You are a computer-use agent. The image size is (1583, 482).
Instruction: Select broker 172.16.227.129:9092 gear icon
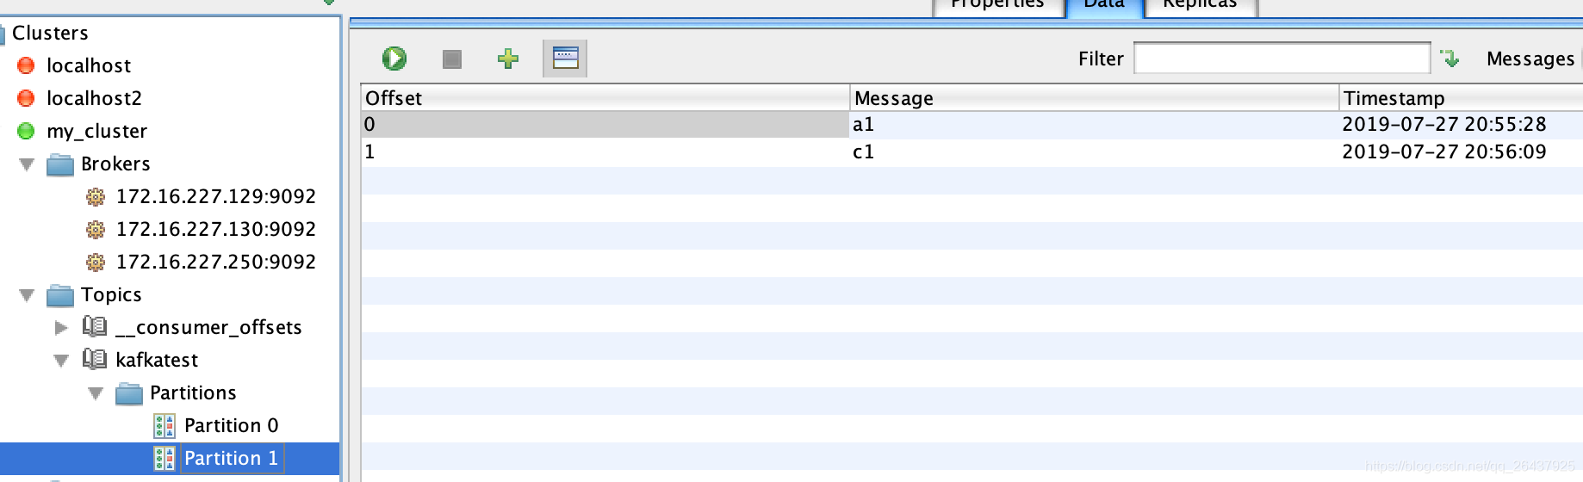click(96, 197)
